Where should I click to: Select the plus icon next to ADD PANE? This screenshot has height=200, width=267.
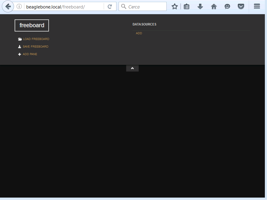pyautogui.click(x=19, y=54)
